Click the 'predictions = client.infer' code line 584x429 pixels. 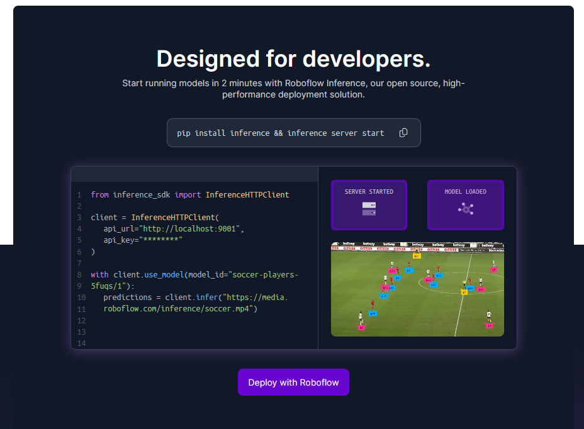(x=196, y=298)
